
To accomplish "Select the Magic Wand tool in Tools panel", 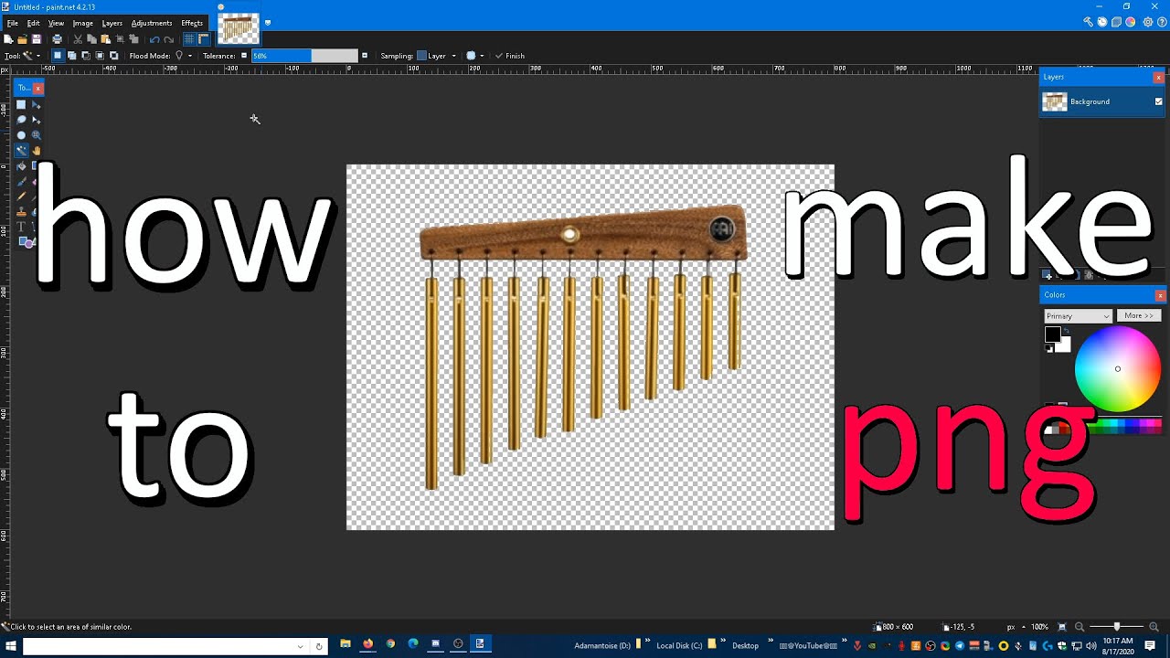I will pos(21,150).
